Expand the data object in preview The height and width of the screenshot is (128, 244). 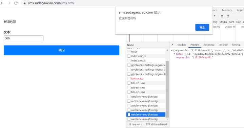click(x=175, y=54)
